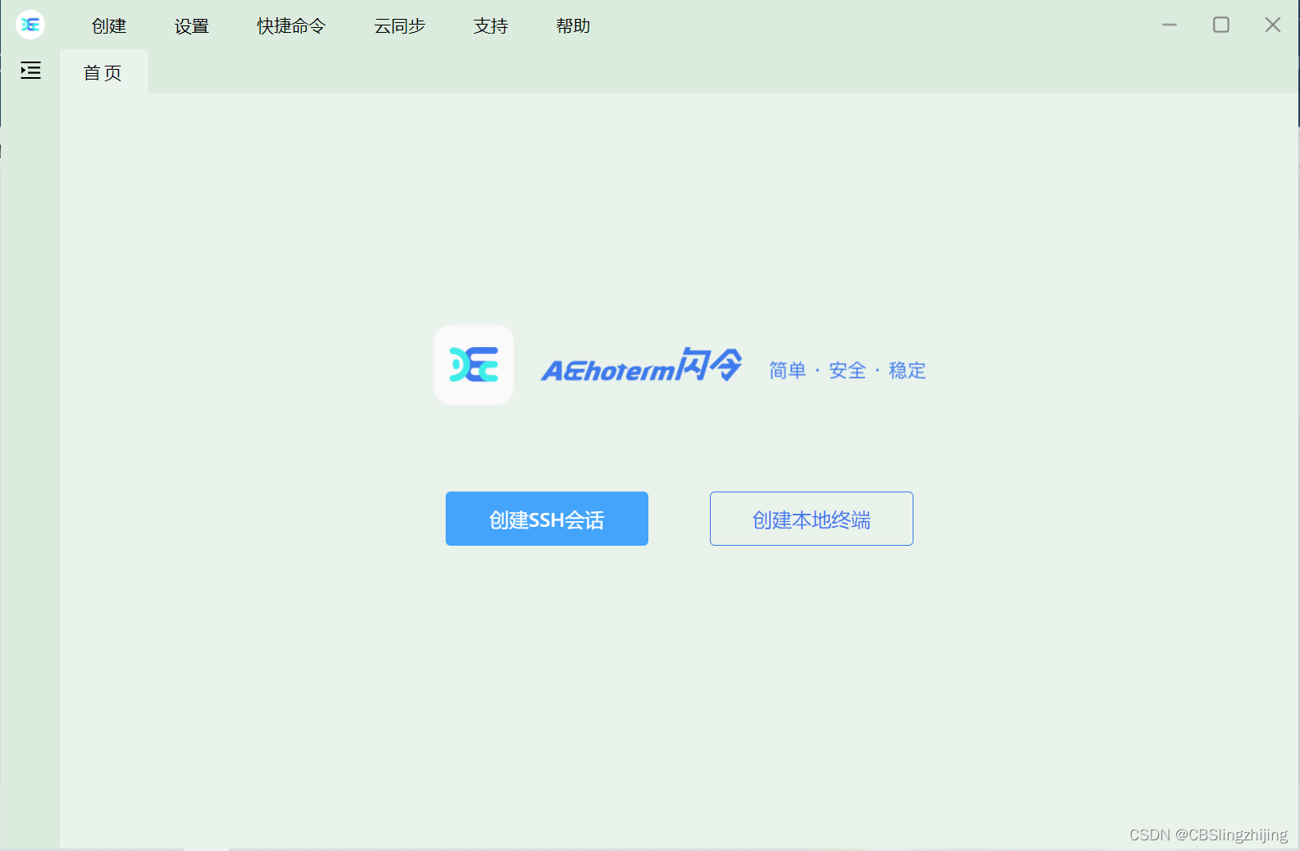
Task: Switch to the 首页 tab
Action: click(103, 72)
